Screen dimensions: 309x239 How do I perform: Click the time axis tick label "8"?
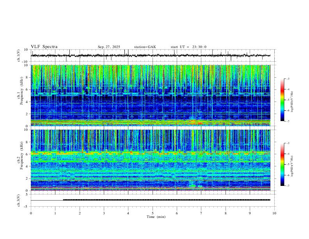coord(226,213)
